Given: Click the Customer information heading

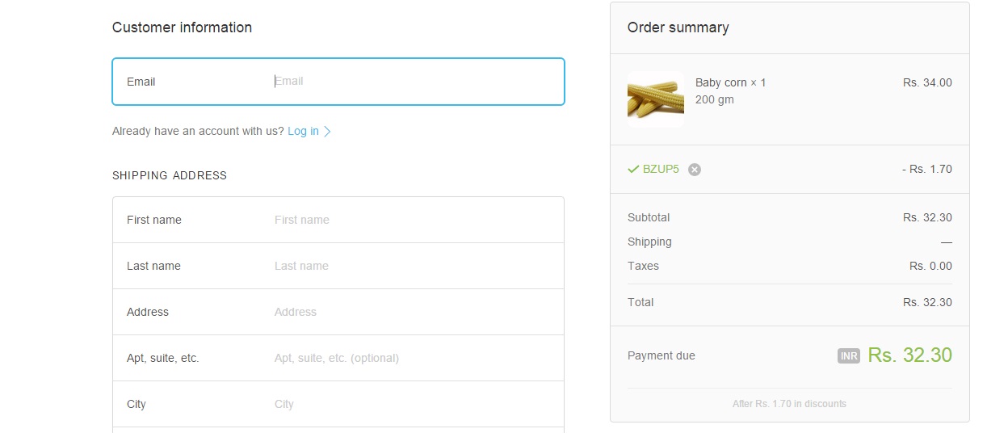Looking at the screenshot, I should pos(182,27).
